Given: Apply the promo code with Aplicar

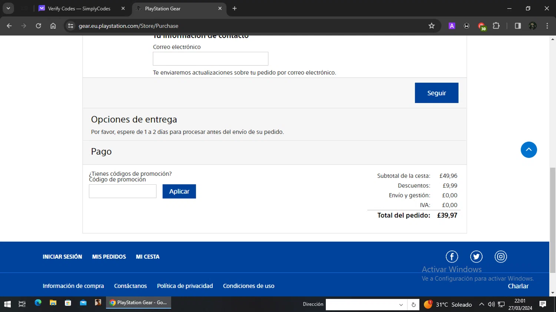Looking at the screenshot, I should (179, 191).
